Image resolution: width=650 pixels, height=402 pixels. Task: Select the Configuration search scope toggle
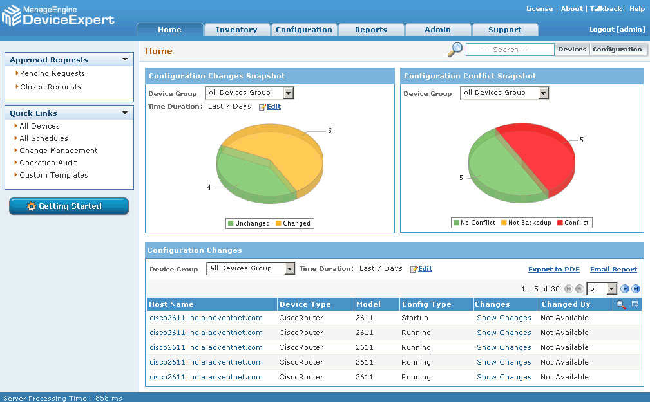point(617,50)
